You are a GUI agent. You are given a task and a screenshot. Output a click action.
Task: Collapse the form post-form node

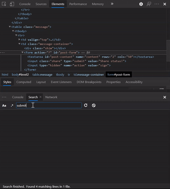[x=22, y=52]
